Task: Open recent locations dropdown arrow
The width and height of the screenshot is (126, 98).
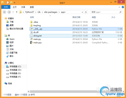Action: pyautogui.click(x=13, y=12)
